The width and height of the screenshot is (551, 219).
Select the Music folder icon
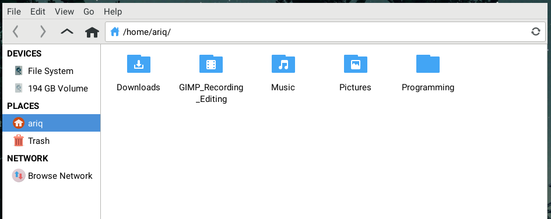pos(283,63)
